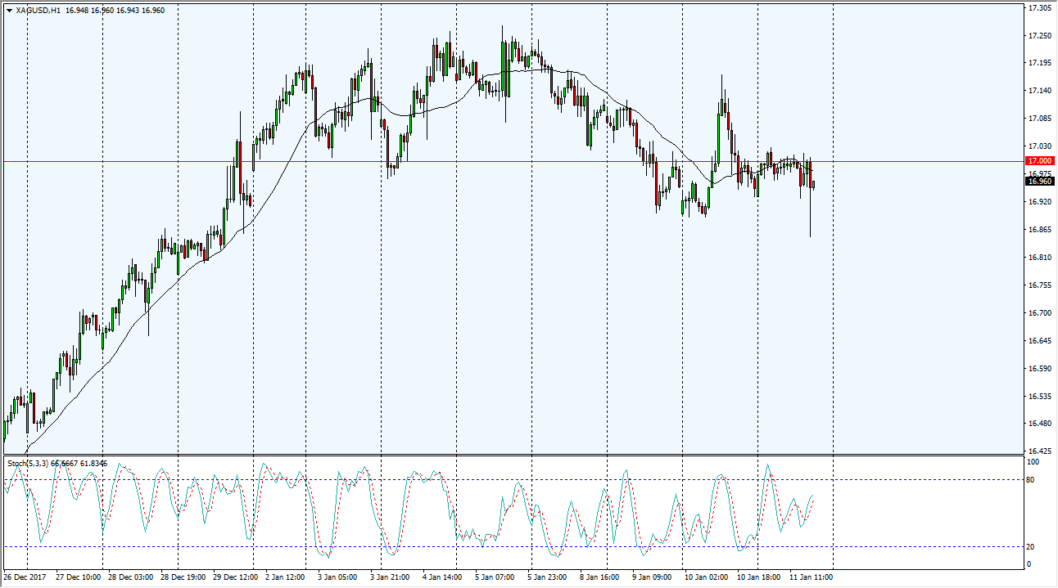The height and width of the screenshot is (588, 1058).
Task: Select the red 17.000 price level label
Action: tap(1039, 161)
